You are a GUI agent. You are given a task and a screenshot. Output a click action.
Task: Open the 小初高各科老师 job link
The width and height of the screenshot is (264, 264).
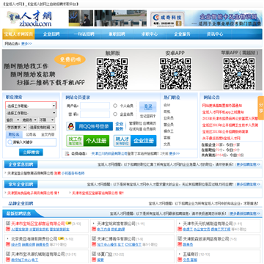pos(73,173)
